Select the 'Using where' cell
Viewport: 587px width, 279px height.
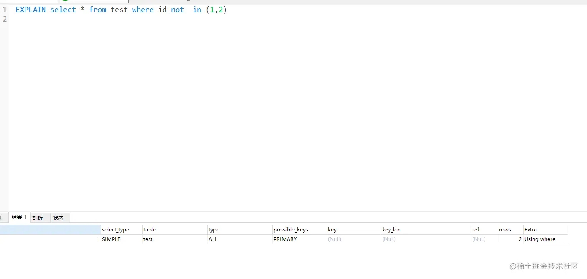click(545, 239)
